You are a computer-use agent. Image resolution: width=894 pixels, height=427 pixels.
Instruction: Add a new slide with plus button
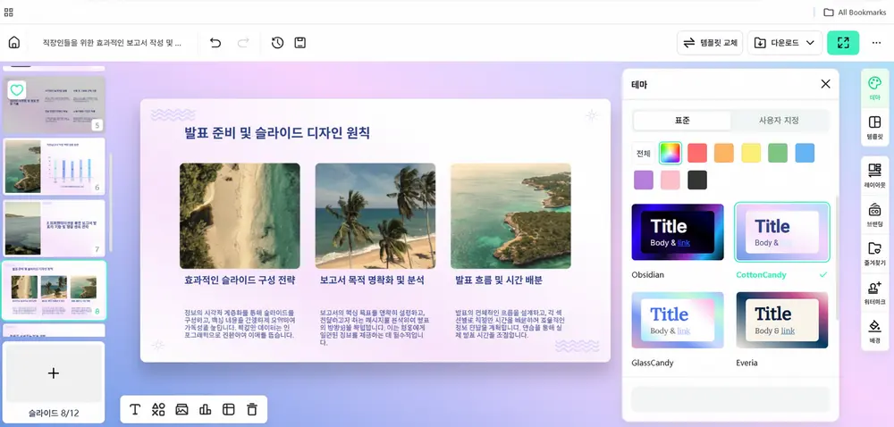[x=54, y=373]
